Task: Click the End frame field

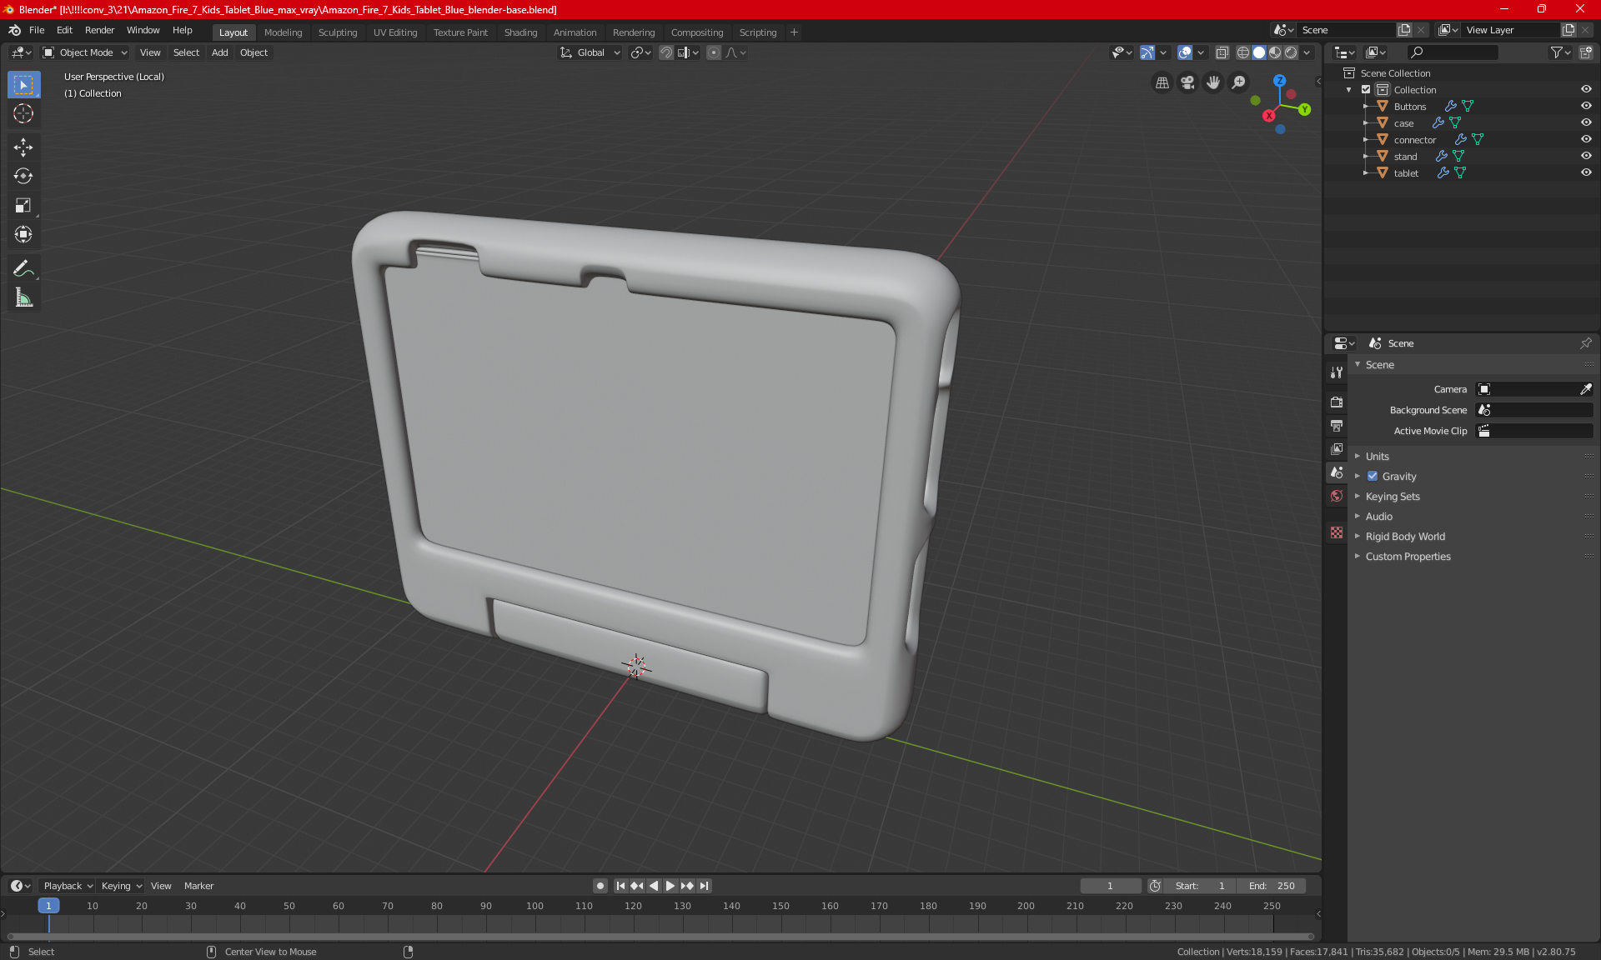Action: 1272,886
